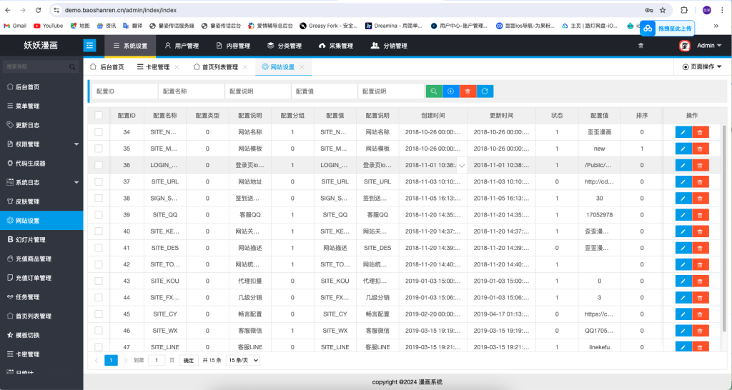Viewport: 732px width, 390px height.
Task: Bookmark this page with star icon
Action: 663,10
